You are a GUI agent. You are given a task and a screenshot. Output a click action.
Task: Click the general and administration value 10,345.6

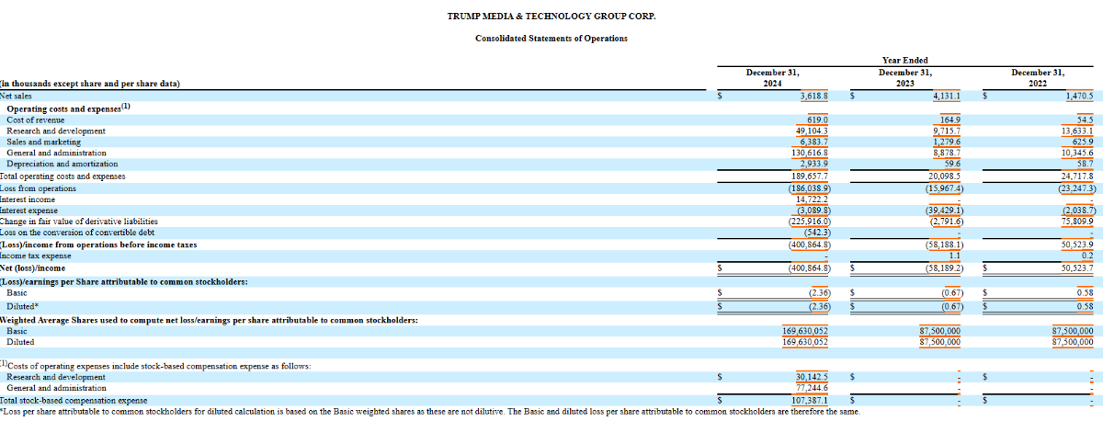tap(1076, 153)
